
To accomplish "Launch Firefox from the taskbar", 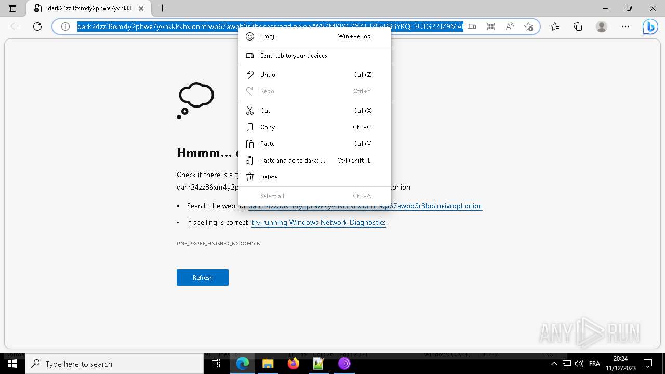I will (293, 364).
